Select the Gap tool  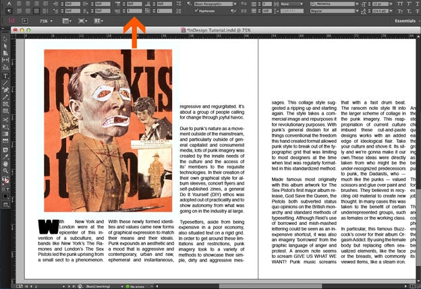[x=5, y=60]
